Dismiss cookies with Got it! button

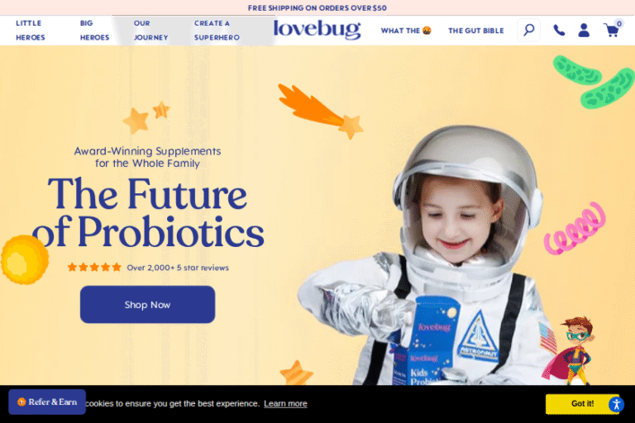tap(582, 403)
